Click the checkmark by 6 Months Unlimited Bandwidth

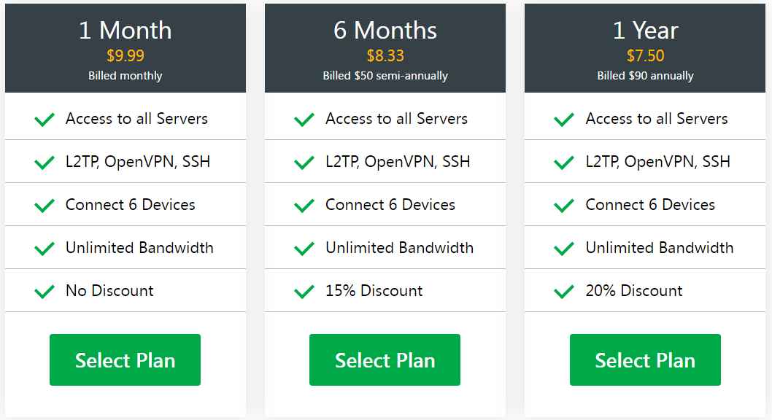coord(304,249)
